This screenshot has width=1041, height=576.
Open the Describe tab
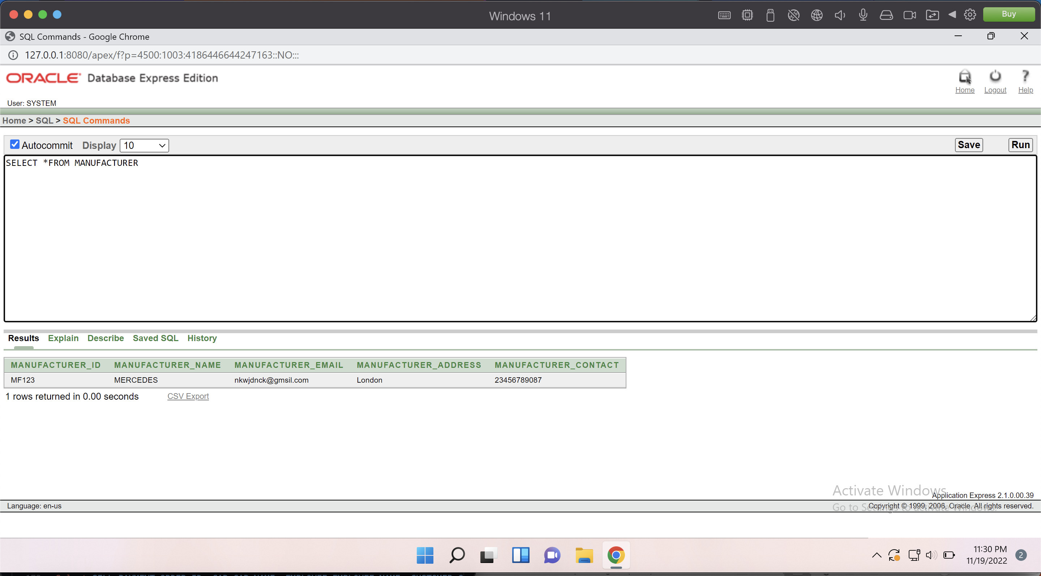coord(106,338)
